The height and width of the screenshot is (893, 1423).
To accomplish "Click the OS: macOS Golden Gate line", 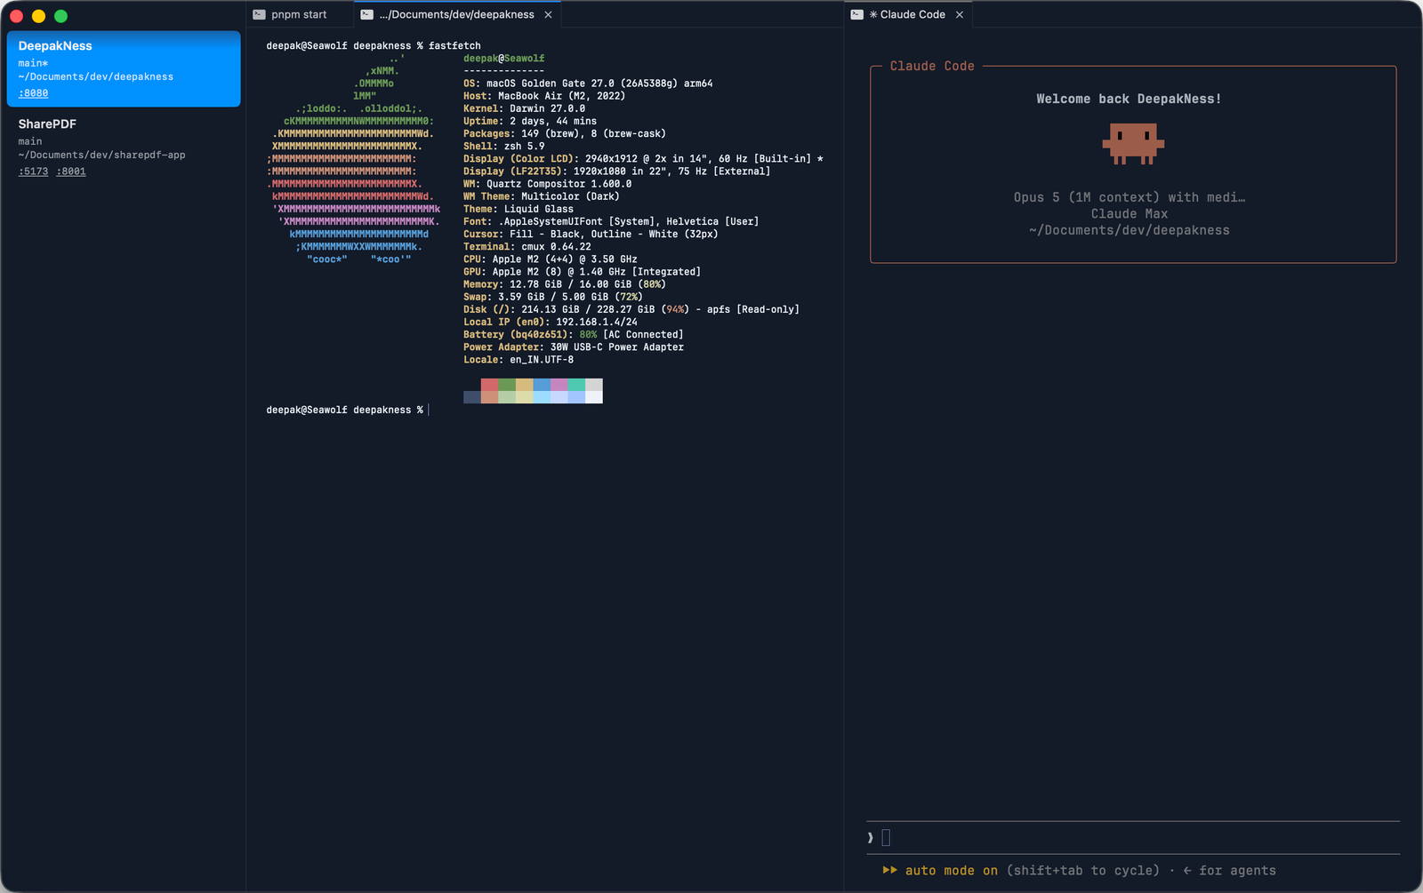I will [x=588, y=84].
